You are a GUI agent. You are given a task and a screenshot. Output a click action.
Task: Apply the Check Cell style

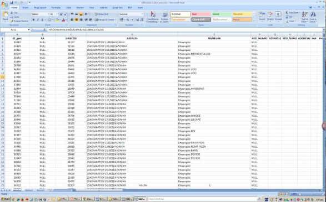(201, 20)
